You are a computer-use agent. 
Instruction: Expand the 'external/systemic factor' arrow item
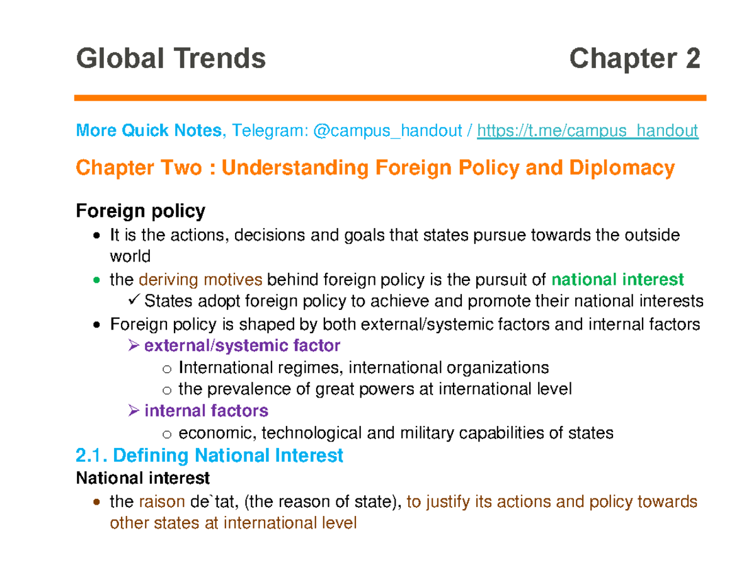tap(132, 345)
